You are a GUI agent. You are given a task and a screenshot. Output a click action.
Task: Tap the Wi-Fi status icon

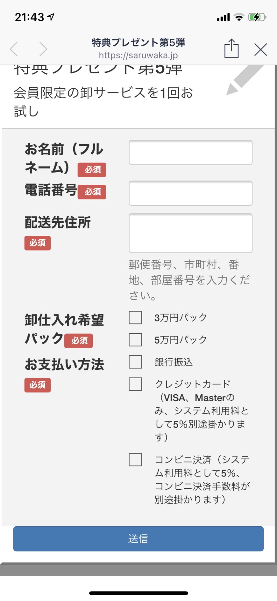coord(239,17)
